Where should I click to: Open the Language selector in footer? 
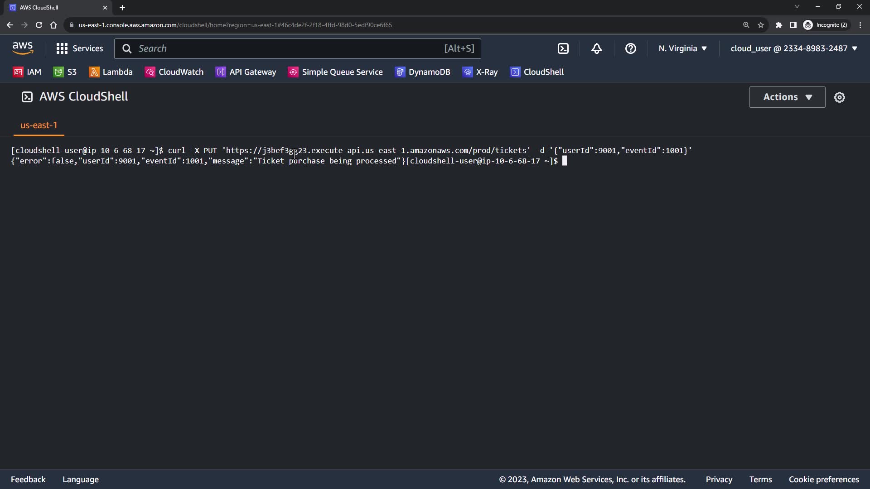(81, 479)
